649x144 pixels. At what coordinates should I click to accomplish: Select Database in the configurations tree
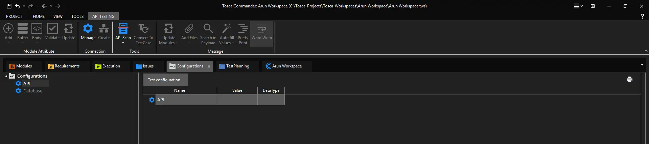(33, 91)
